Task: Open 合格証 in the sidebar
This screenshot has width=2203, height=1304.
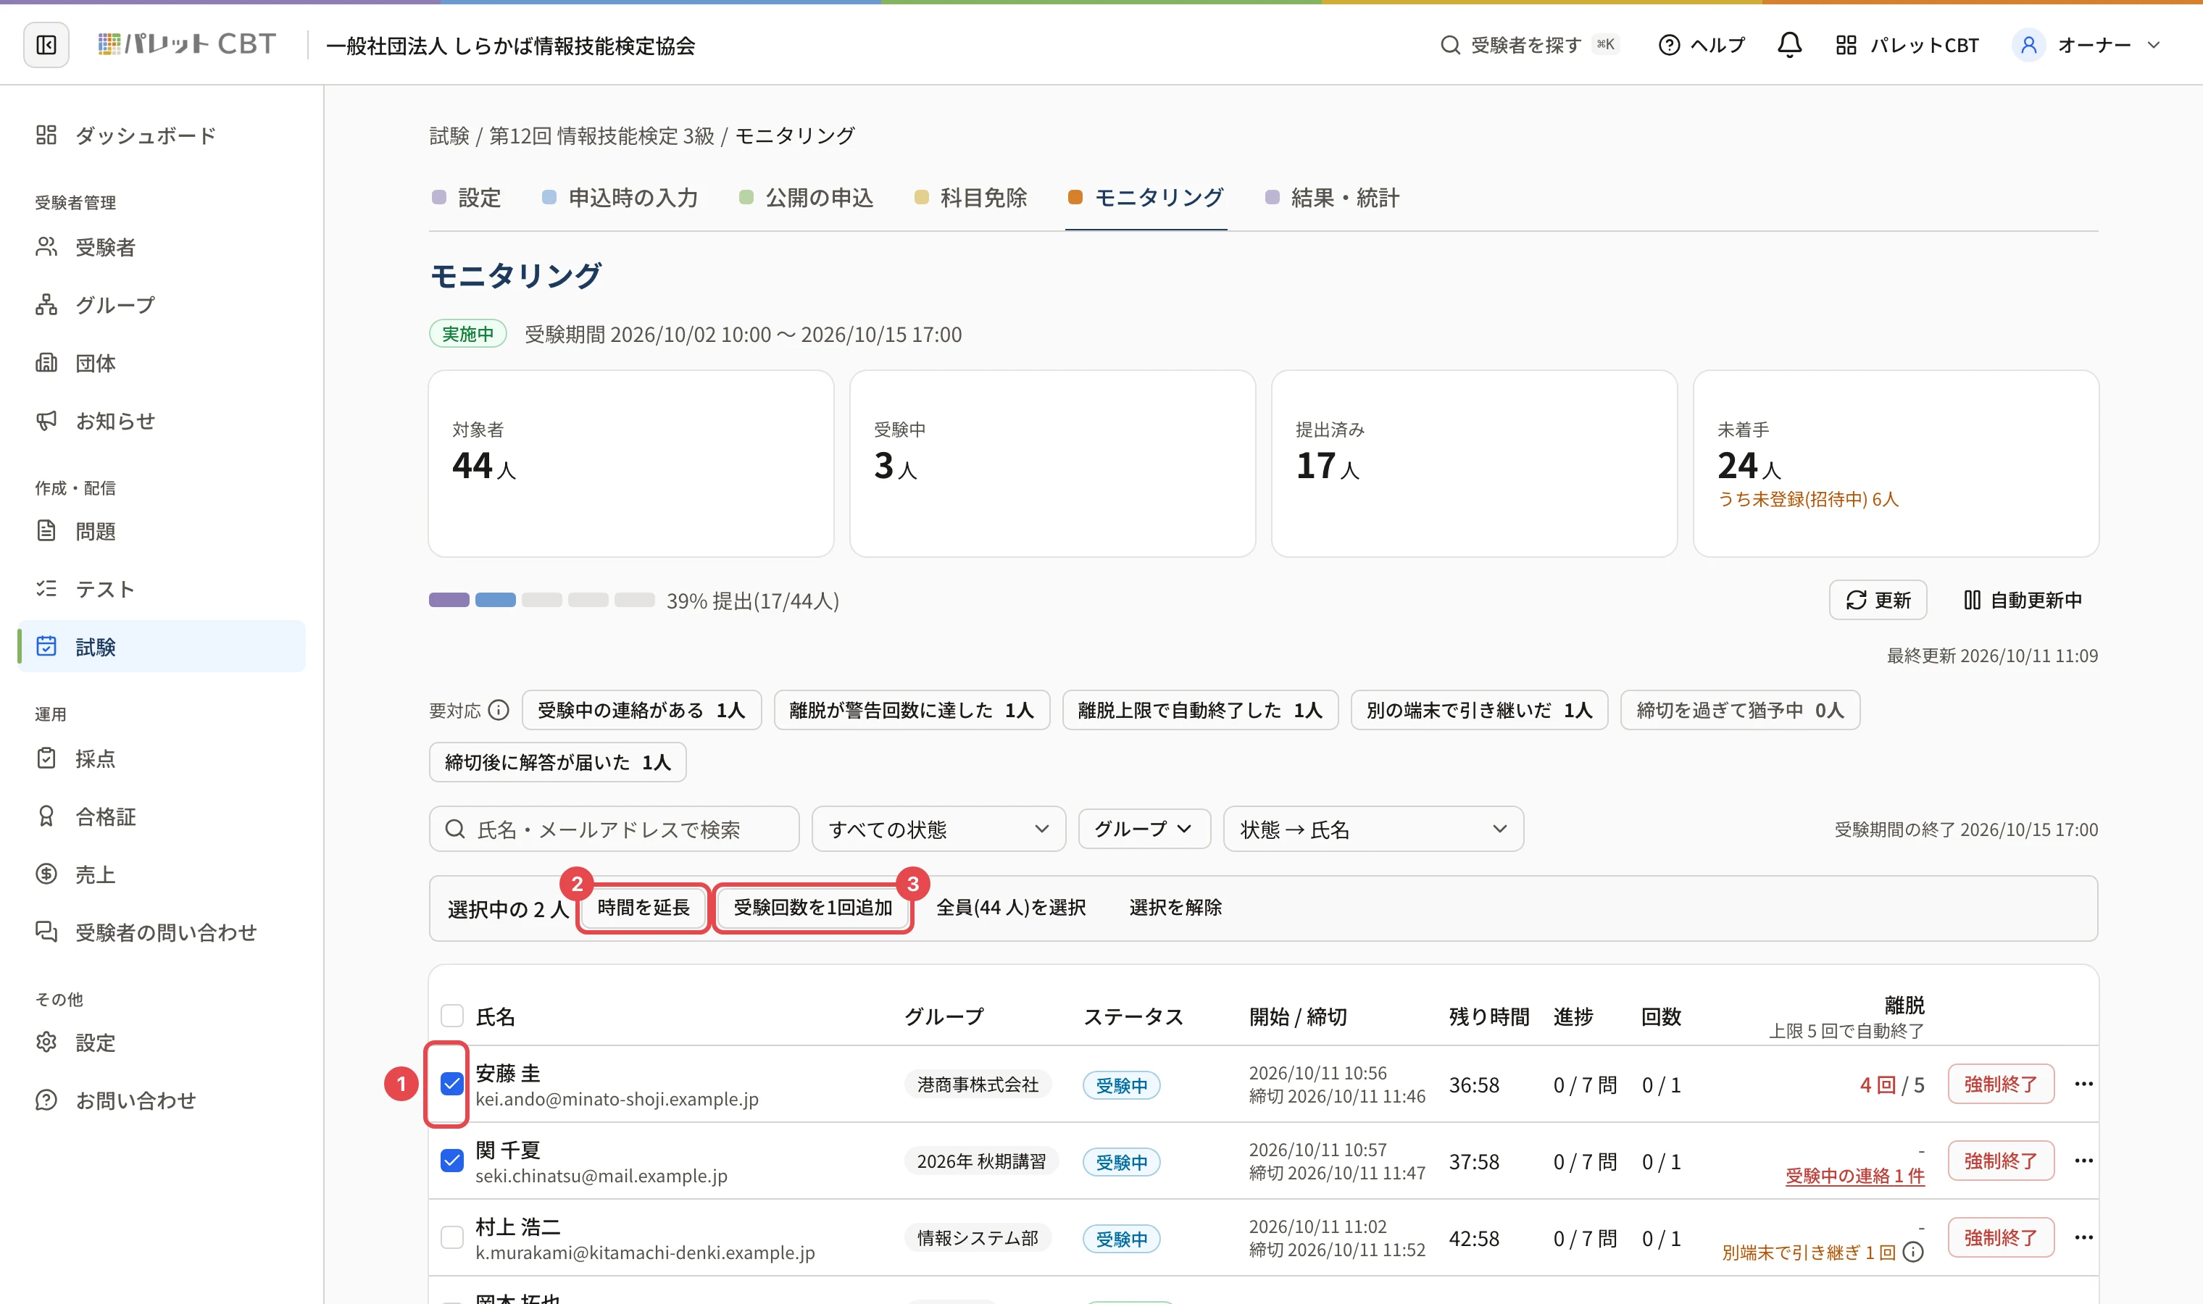Action: coord(162,816)
